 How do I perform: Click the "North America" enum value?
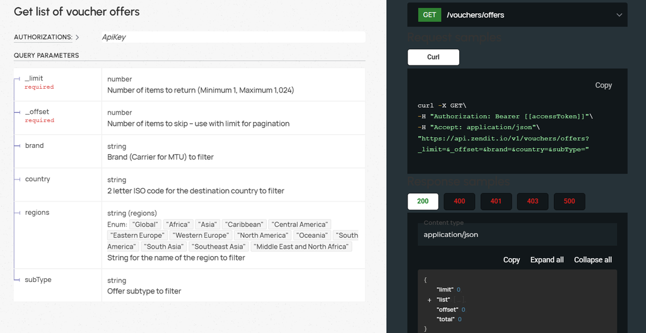tap(262, 235)
